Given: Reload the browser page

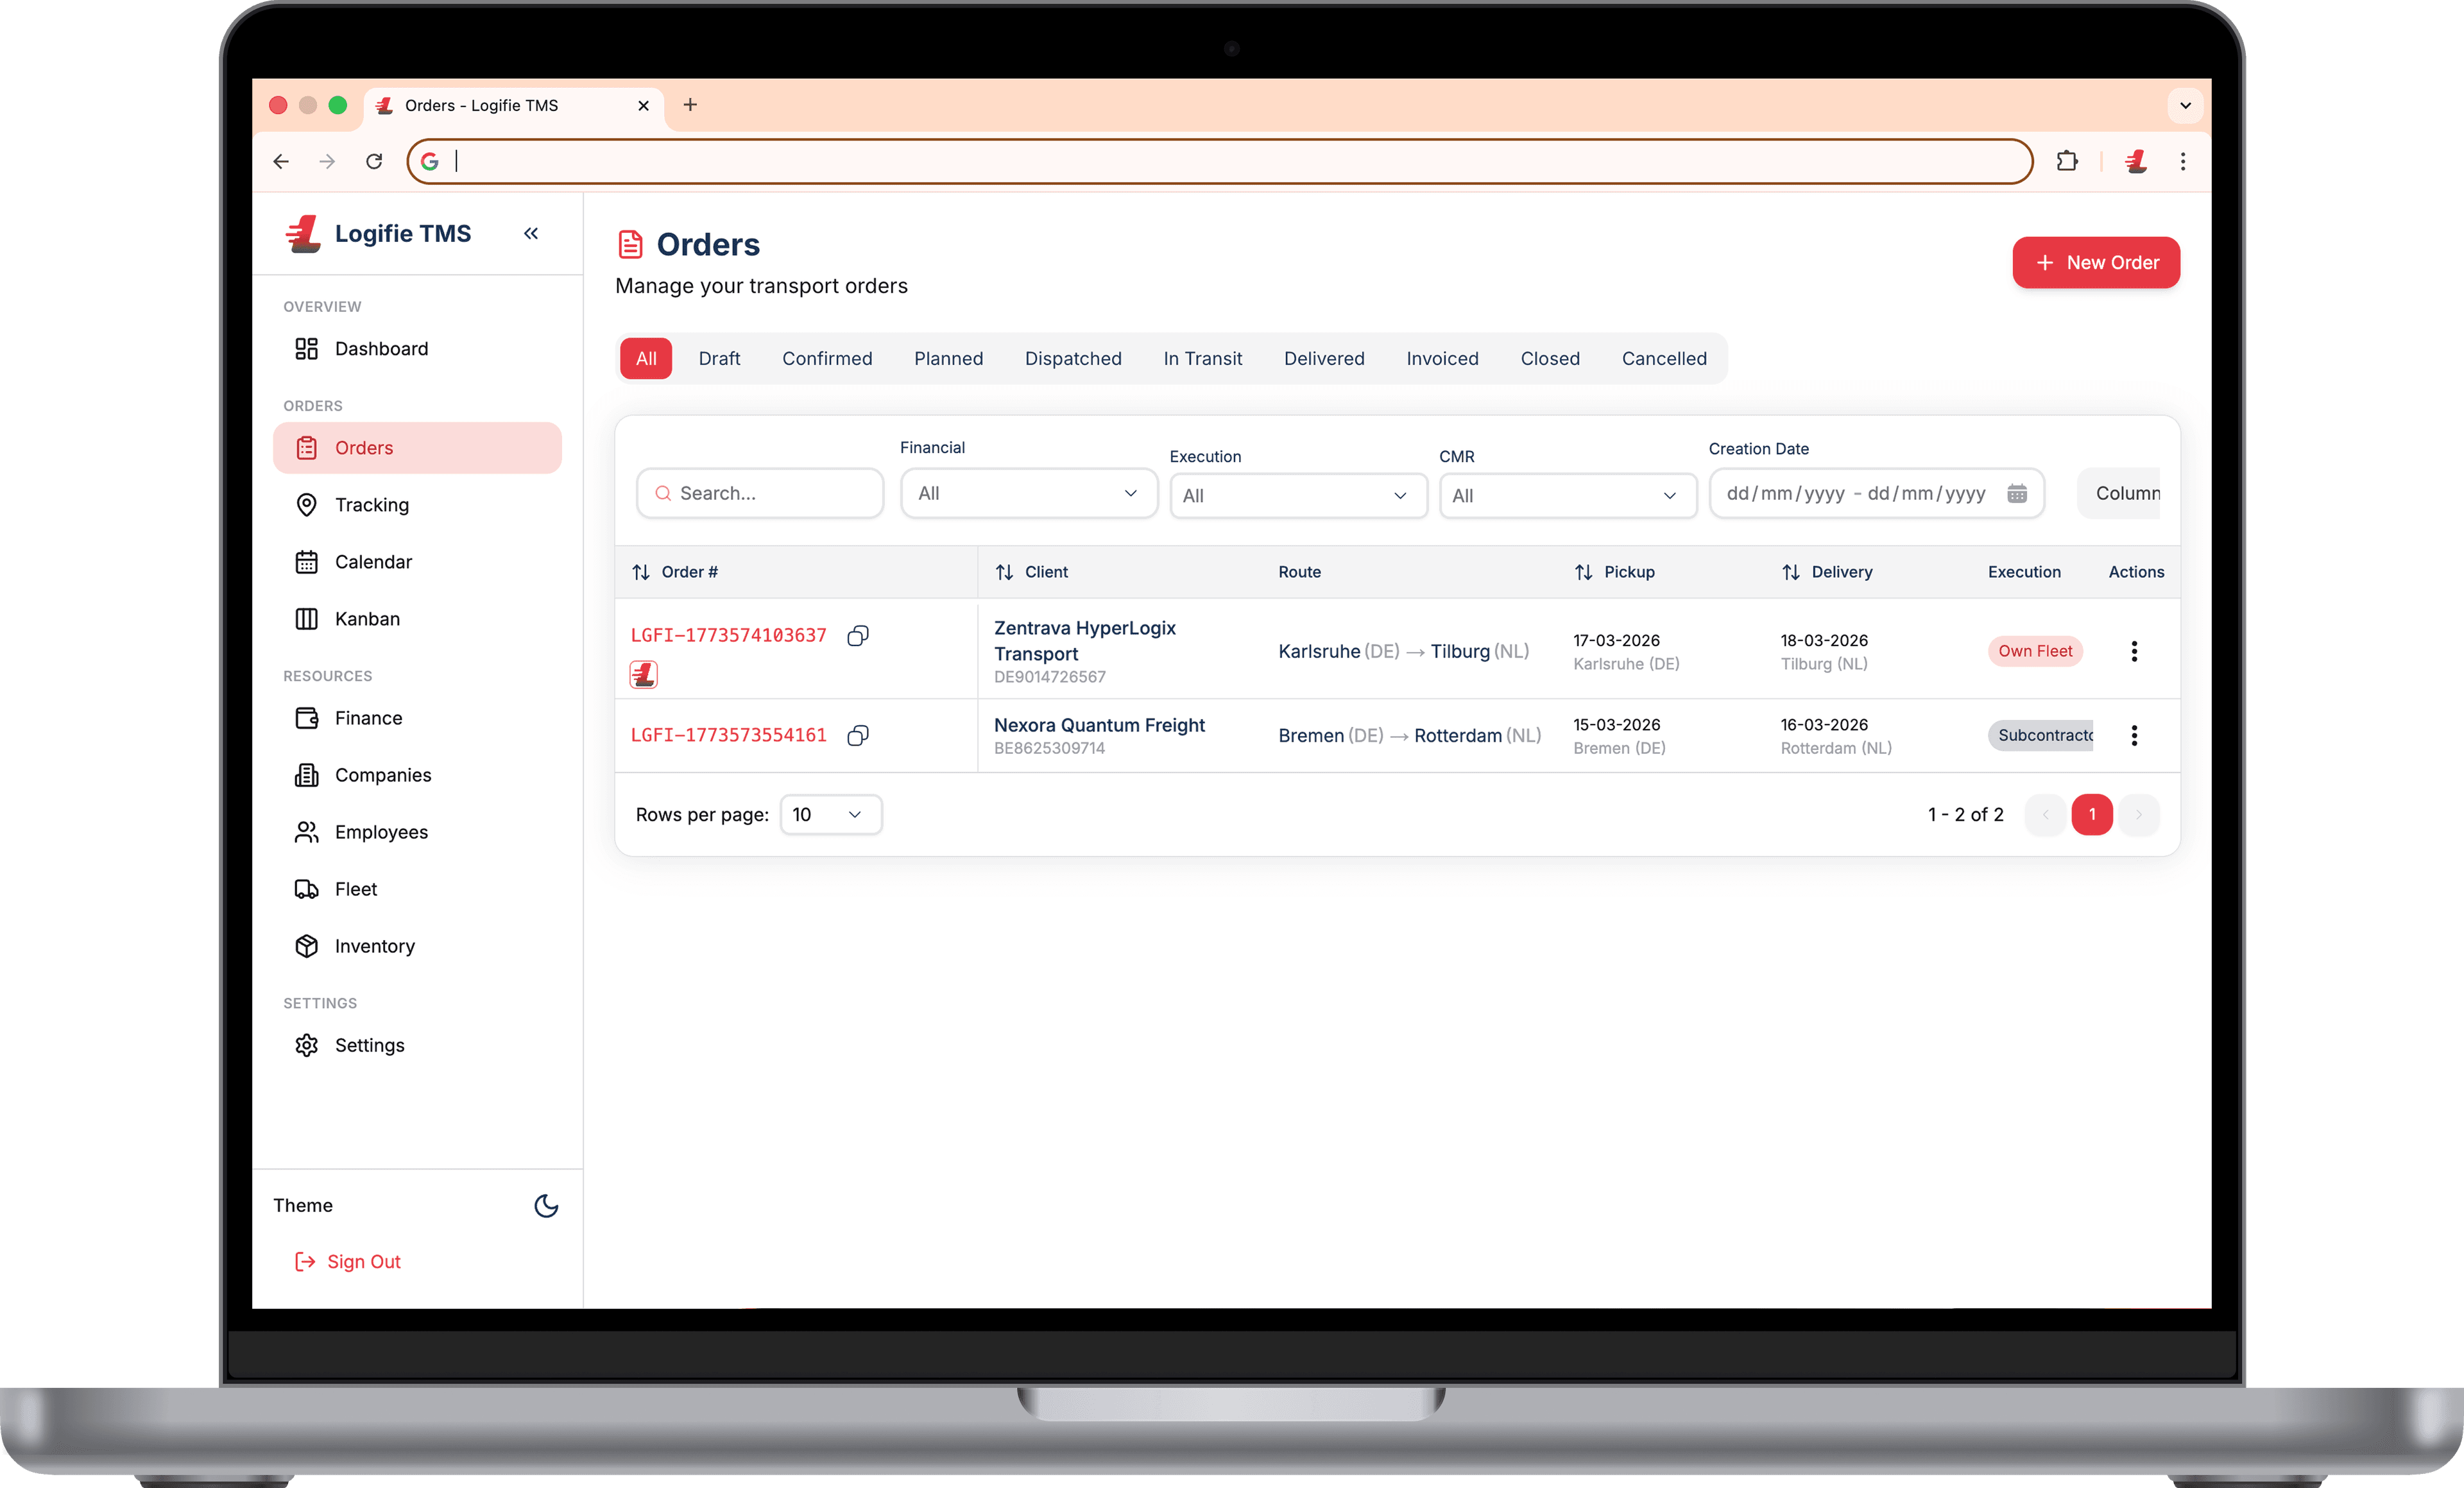Looking at the screenshot, I should tap(374, 161).
